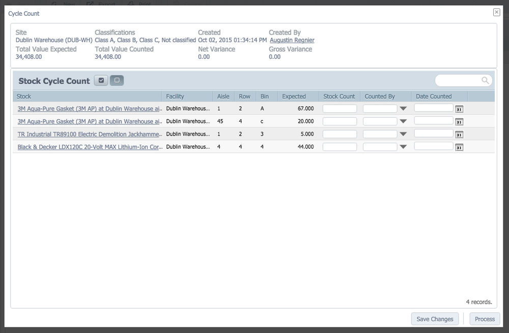Click the Process button

pyautogui.click(x=484, y=319)
